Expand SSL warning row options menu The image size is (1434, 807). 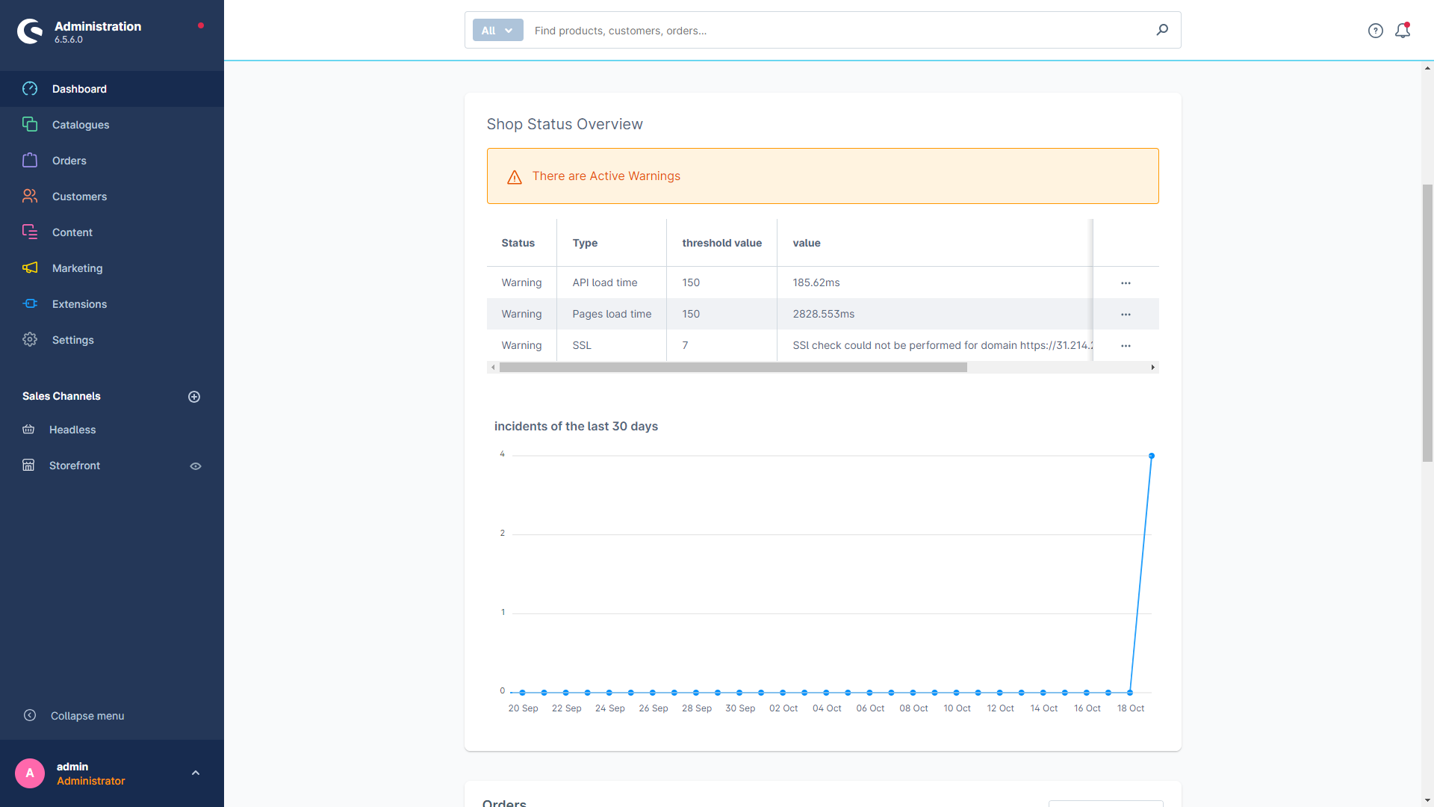(x=1126, y=345)
